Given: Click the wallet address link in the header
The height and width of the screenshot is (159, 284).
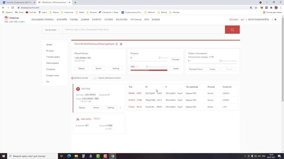Looking at the screenshot, I should [x=237, y=19].
